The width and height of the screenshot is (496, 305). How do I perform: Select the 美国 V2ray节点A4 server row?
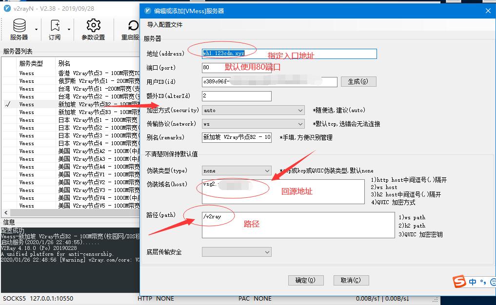point(71,167)
